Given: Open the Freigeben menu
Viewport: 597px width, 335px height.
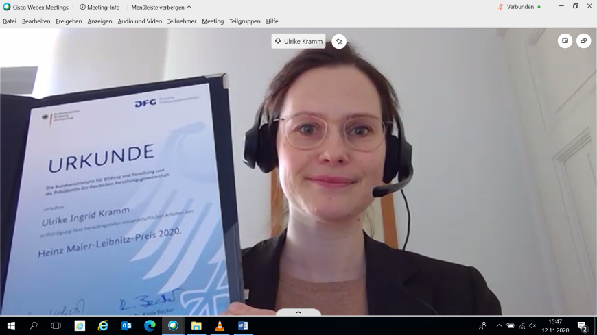Looking at the screenshot, I should point(69,21).
